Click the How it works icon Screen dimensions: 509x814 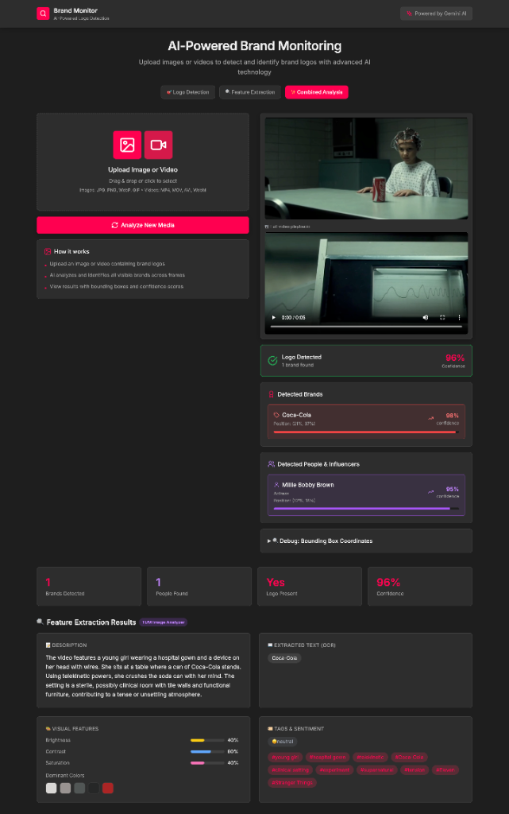click(x=48, y=251)
